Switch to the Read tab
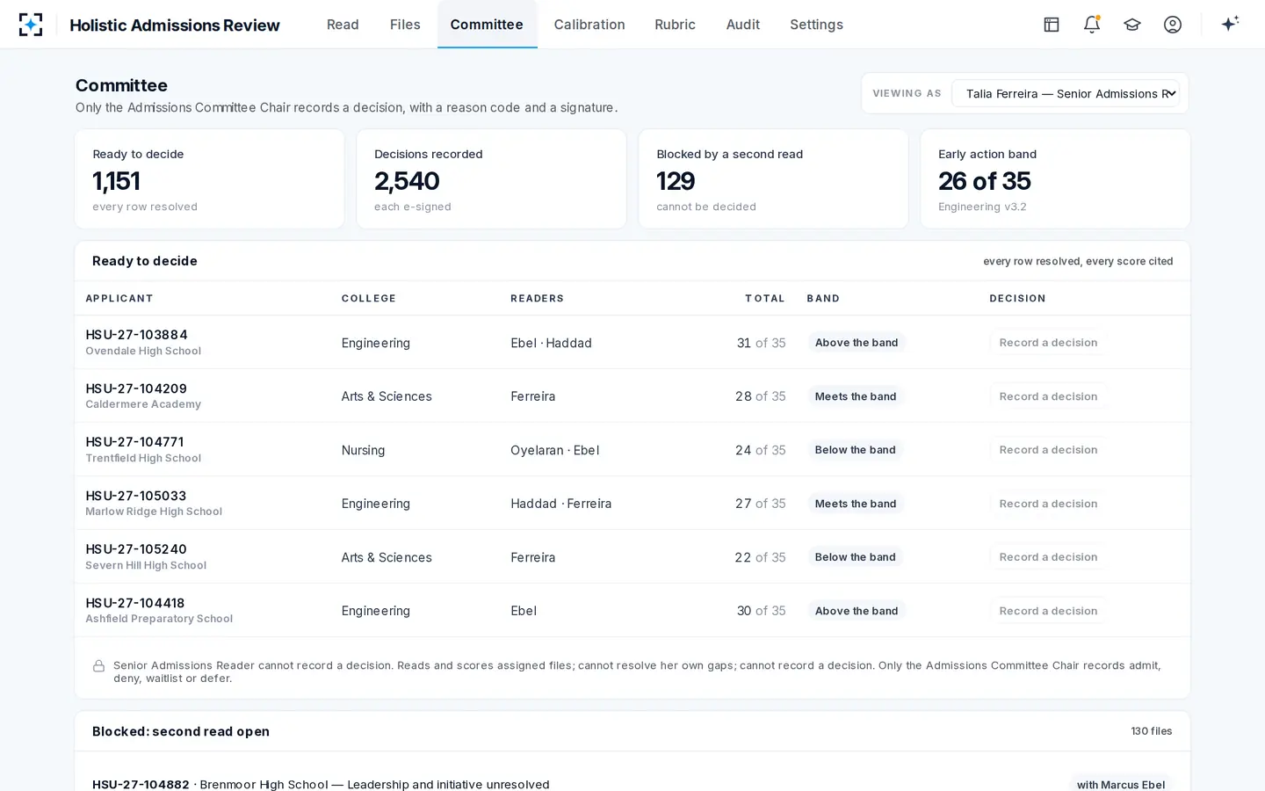Viewport: 1265px width, 791px height. pyautogui.click(x=343, y=25)
